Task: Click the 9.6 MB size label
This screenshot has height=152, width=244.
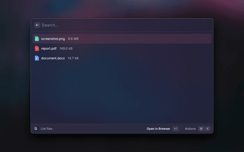Action: [73, 39]
